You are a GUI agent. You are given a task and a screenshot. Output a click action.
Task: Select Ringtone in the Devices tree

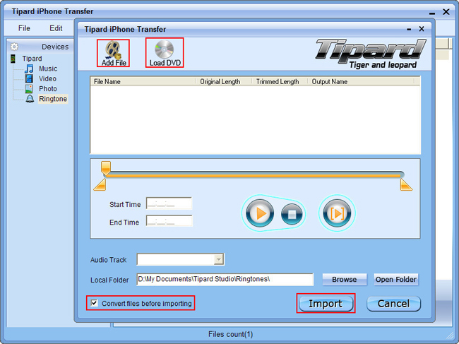click(53, 99)
